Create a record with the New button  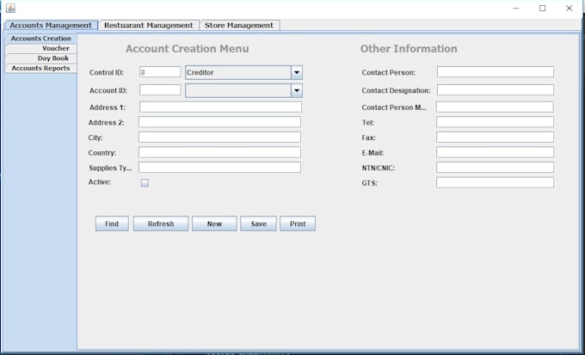click(214, 223)
